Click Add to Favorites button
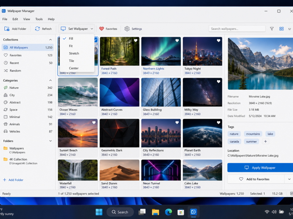Viewport: 293px width, 219px height. click(256, 179)
